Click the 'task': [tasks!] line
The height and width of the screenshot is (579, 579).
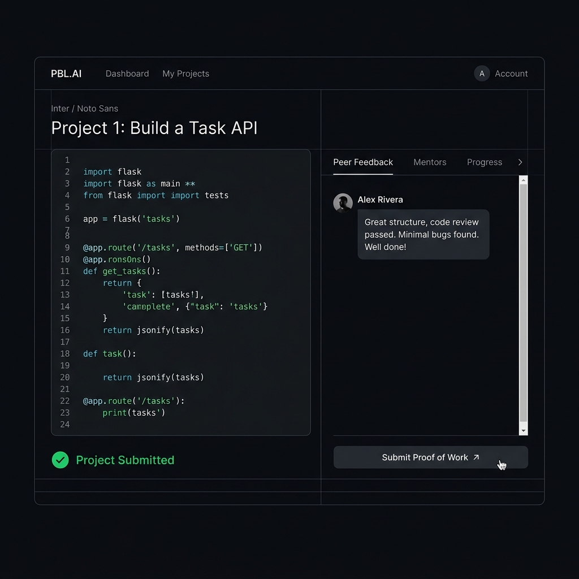point(163,295)
